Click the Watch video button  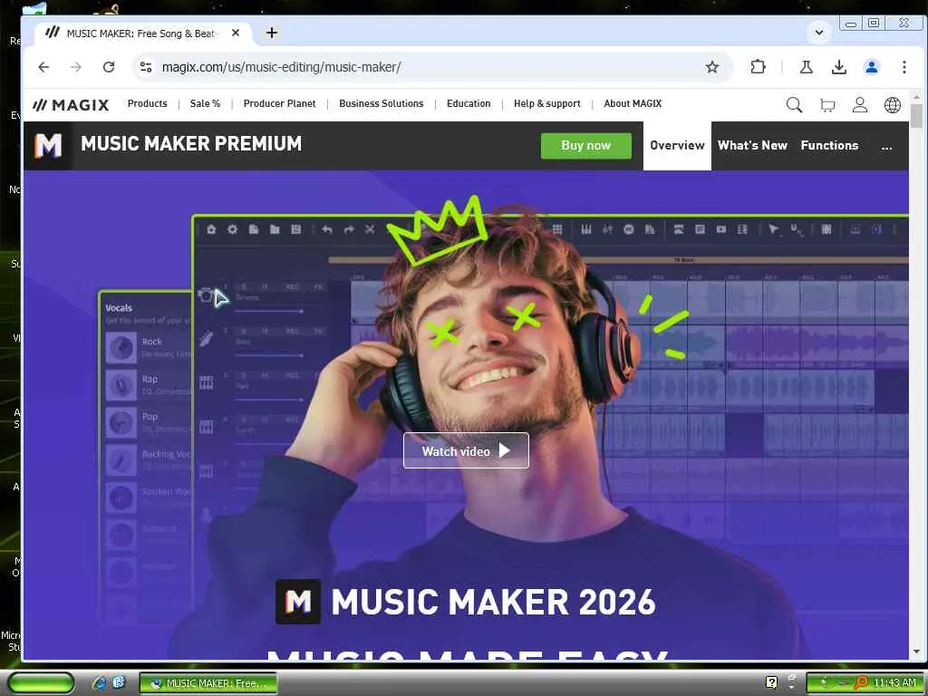point(466,451)
